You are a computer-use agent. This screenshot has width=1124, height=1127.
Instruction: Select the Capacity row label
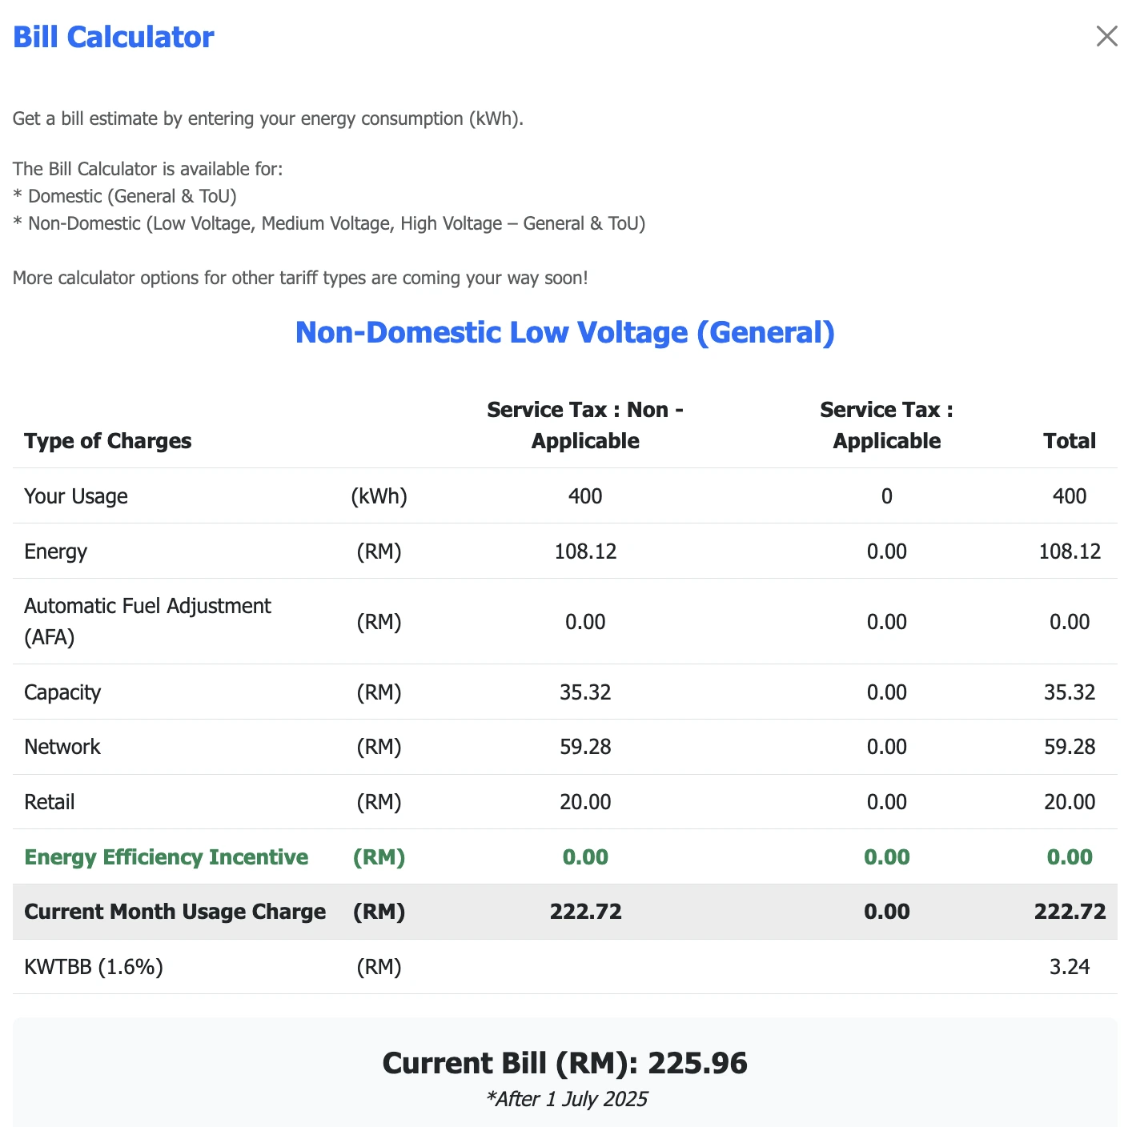pos(62,692)
